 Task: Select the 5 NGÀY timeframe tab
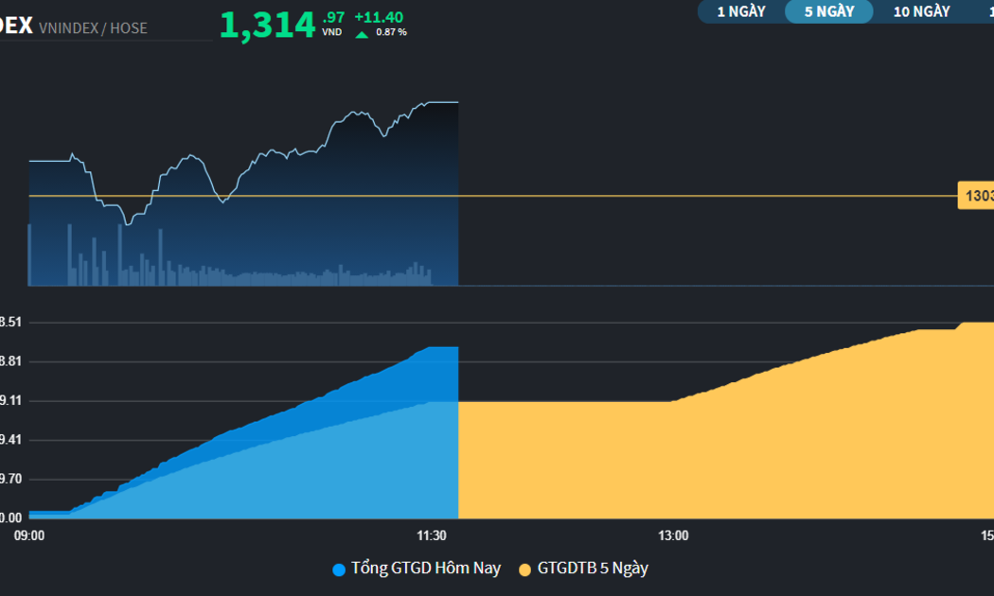829,11
